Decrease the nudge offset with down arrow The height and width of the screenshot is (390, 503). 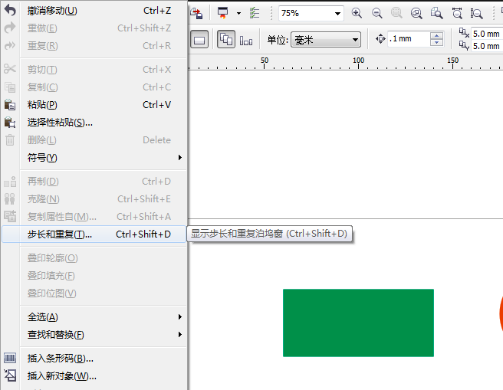point(436,43)
